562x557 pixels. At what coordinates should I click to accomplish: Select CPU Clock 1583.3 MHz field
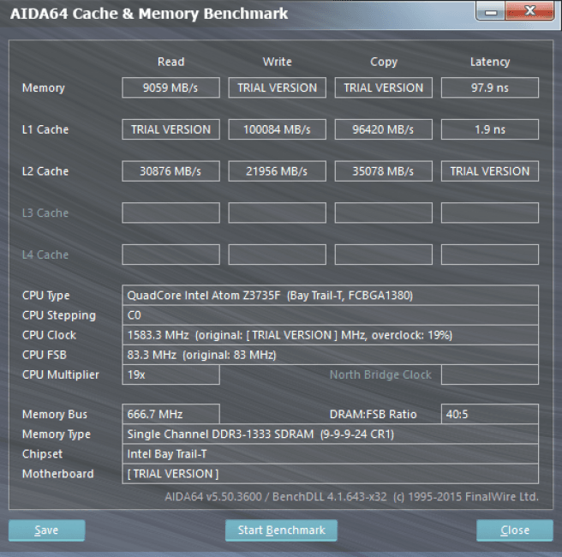330,335
